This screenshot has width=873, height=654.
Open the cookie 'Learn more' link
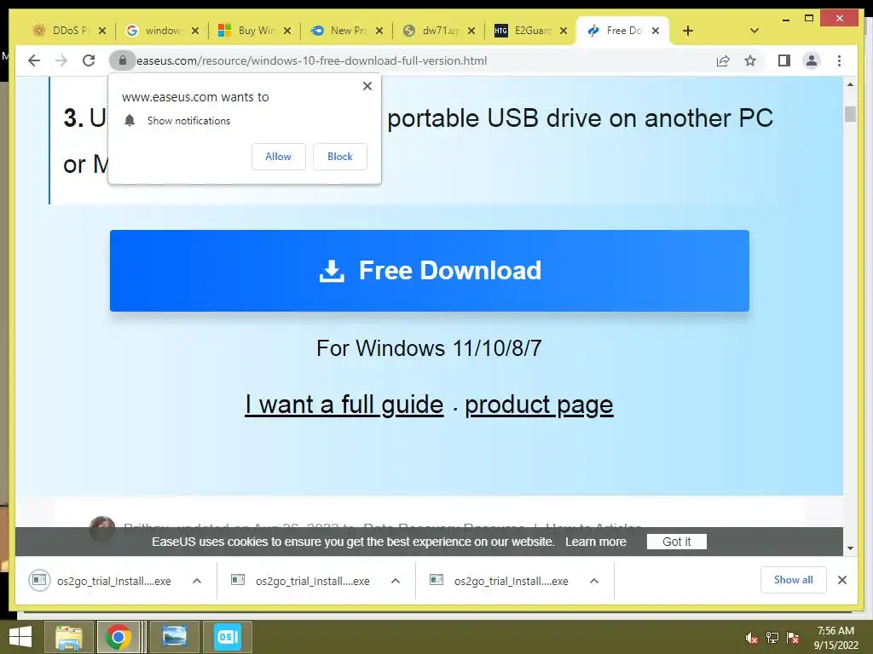pyautogui.click(x=596, y=542)
